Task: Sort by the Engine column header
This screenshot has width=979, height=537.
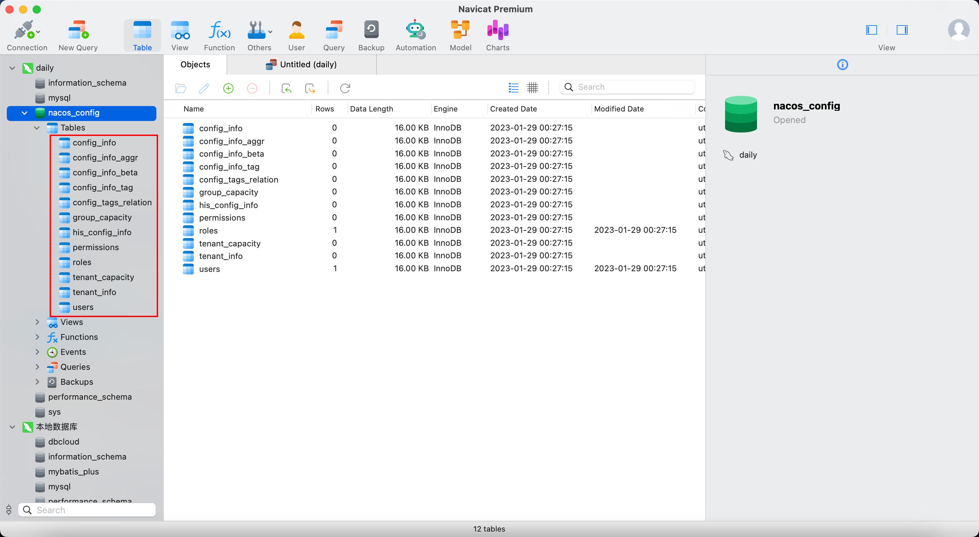Action: [x=445, y=109]
